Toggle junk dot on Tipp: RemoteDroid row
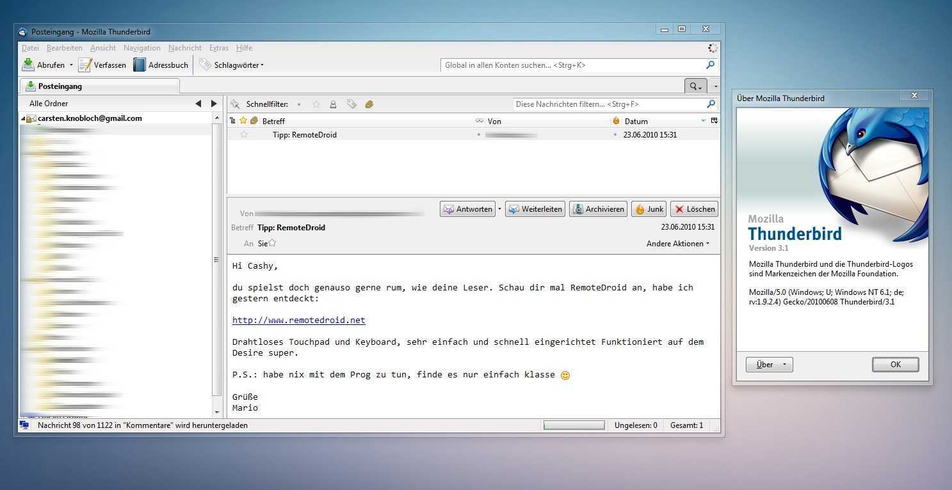This screenshot has height=490, width=952. (x=615, y=135)
